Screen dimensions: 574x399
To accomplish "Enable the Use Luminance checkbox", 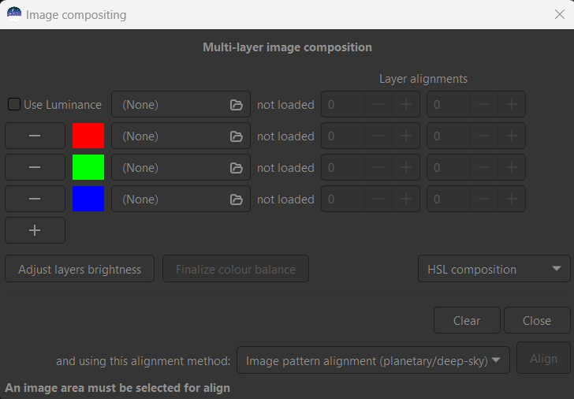I will tap(14, 104).
